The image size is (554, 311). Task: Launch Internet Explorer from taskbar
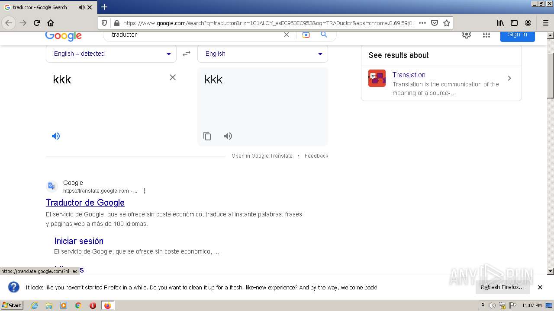point(35,305)
